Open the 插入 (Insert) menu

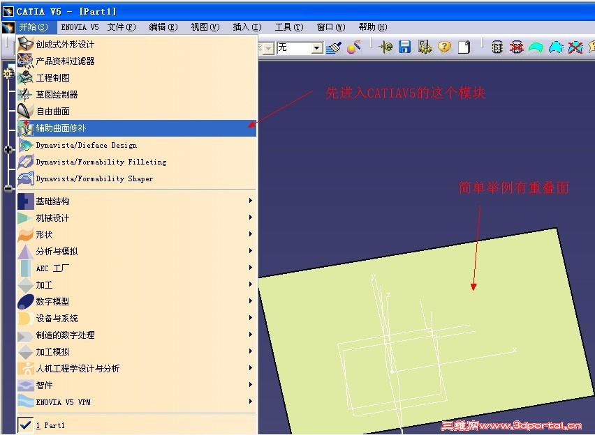pos(247,27)
